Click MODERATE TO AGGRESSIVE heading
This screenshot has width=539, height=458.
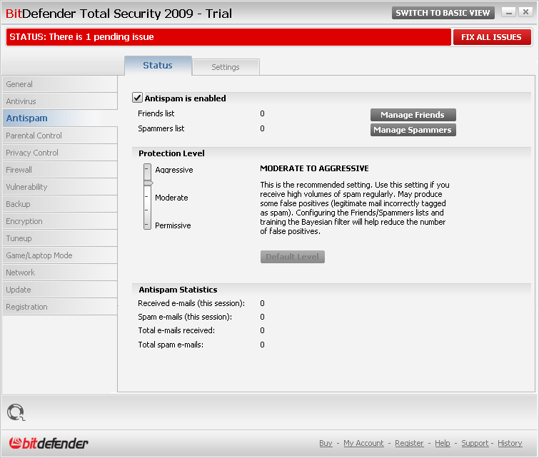click(314, 168)
